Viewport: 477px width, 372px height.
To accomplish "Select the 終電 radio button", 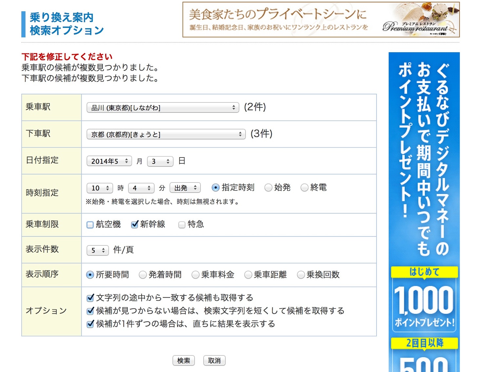I will click(x=304, y=188).
